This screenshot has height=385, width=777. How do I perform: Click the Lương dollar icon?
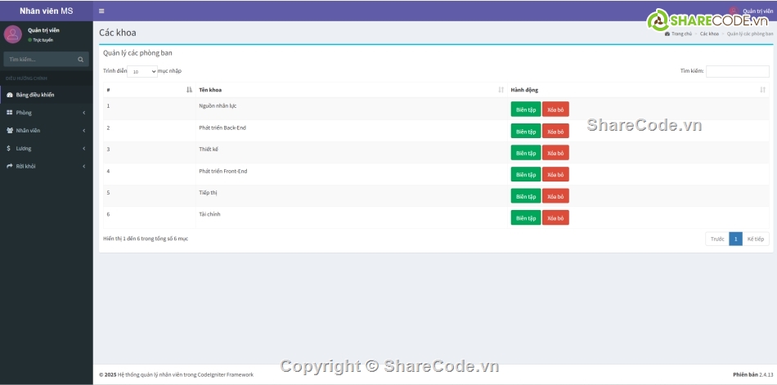[8, 148]
